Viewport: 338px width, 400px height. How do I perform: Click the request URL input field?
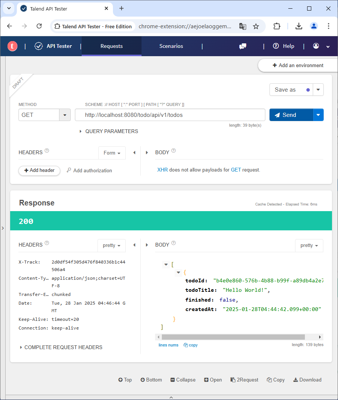coord(170,115)
